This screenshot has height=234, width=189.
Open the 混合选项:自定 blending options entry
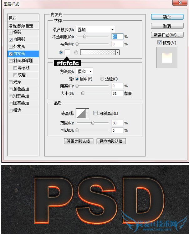pos(23,26)
